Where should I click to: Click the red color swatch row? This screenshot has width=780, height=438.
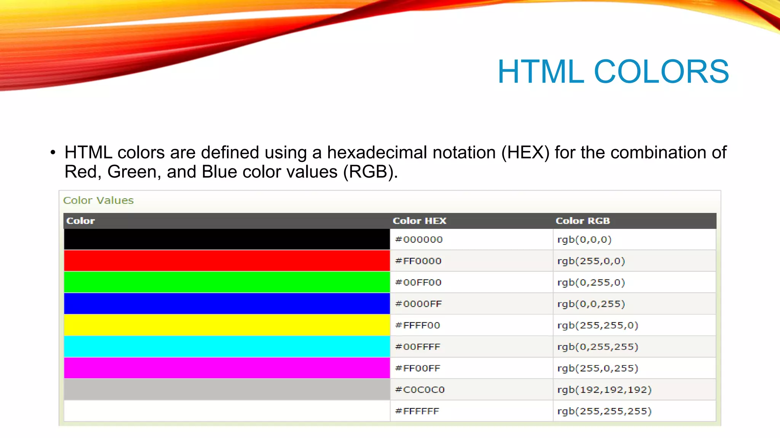click(227, 260)
